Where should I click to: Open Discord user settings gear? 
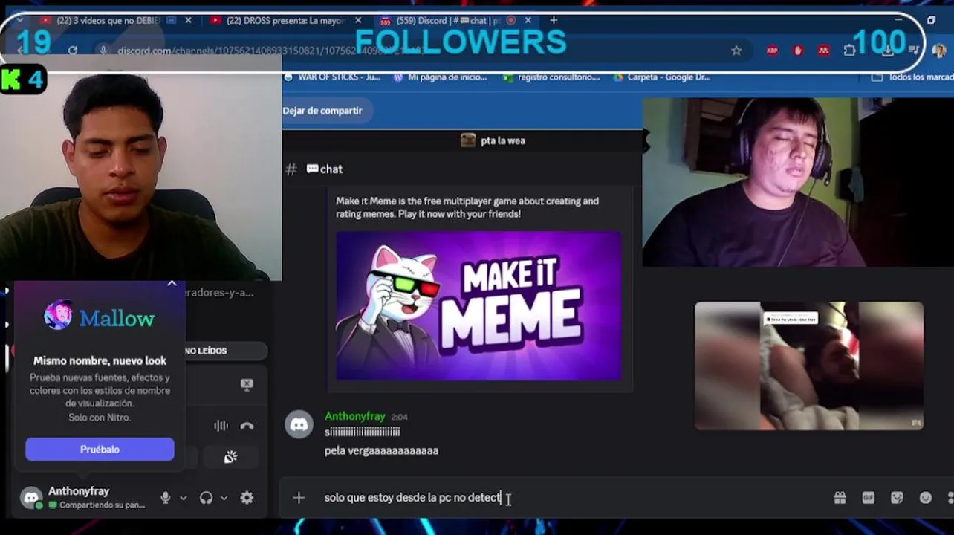pos(247,498)
